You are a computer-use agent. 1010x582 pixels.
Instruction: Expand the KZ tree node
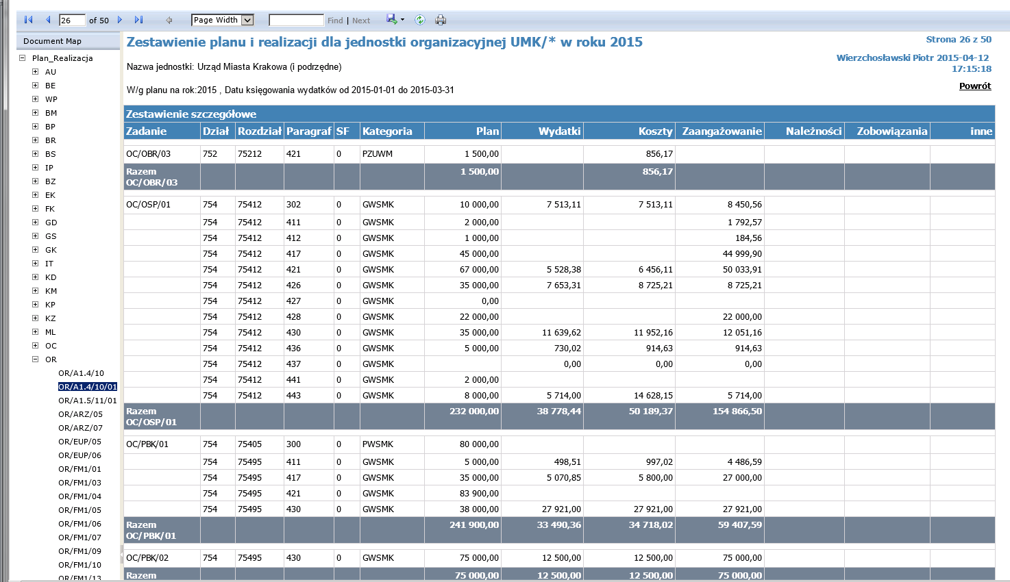tap(36, 318)
